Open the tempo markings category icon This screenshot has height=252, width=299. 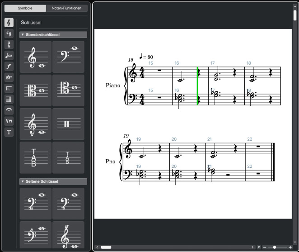(x=9, y=55)
